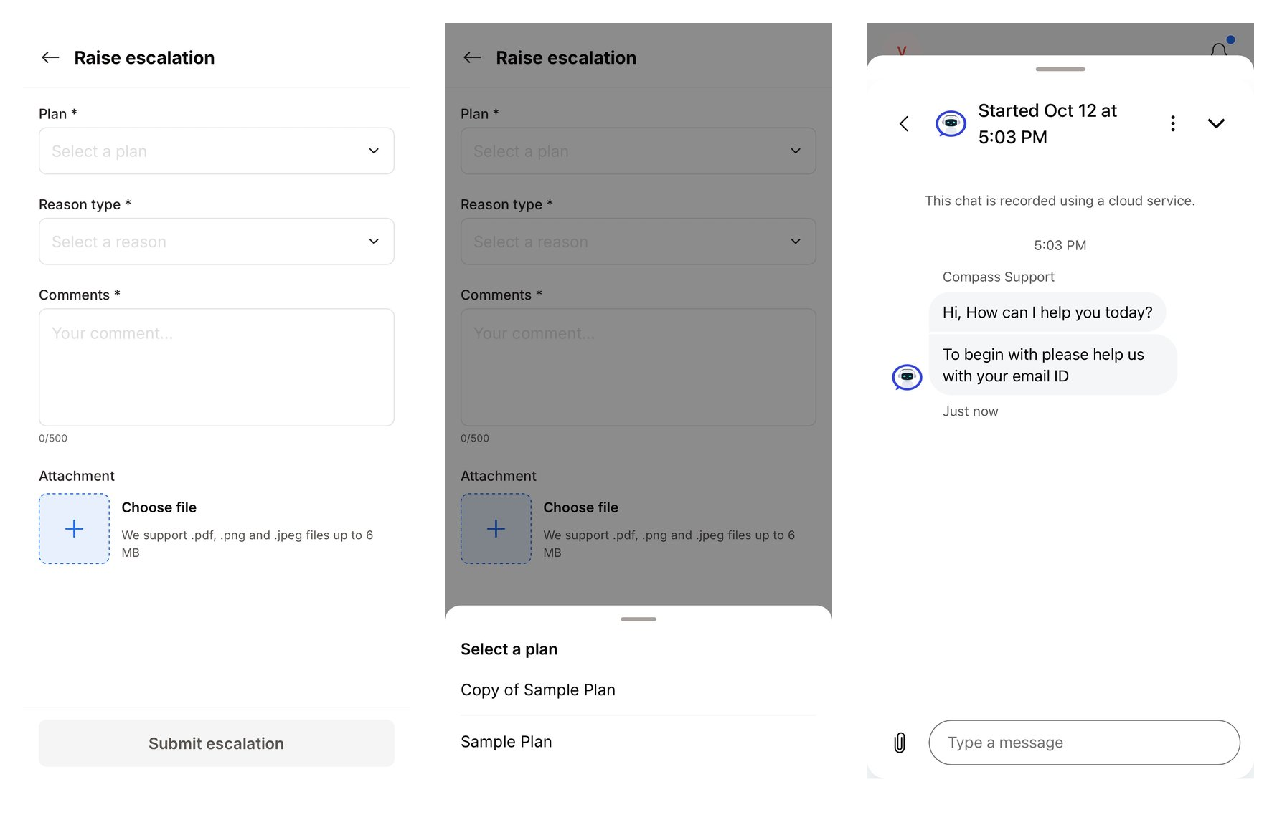Click Choose file label on left screen

159,507
